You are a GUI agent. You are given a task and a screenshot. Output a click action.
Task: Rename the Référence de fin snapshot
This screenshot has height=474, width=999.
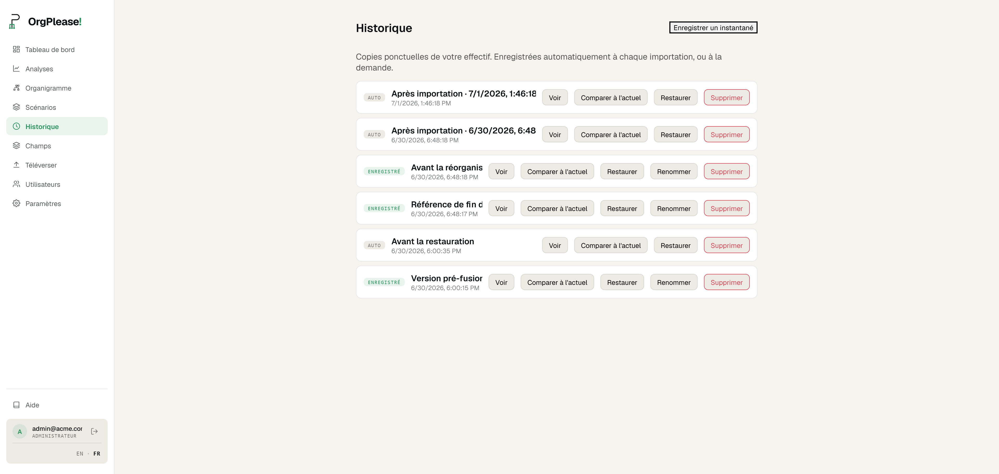click(674, 208)
